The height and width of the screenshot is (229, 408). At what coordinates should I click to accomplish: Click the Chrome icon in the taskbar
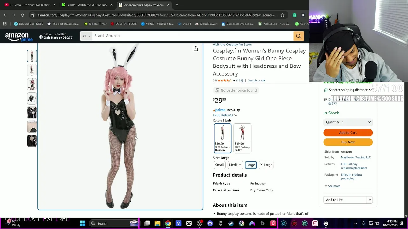coord(168,223)
